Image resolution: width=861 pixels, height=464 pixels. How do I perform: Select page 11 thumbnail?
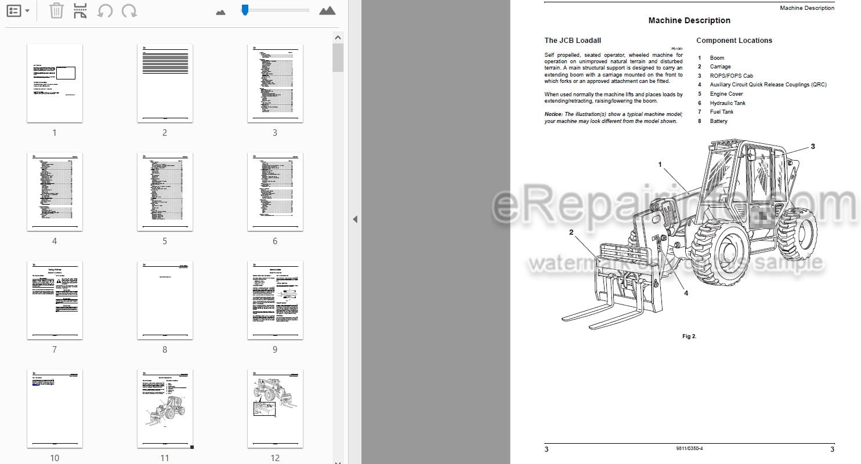coord(165,409)
